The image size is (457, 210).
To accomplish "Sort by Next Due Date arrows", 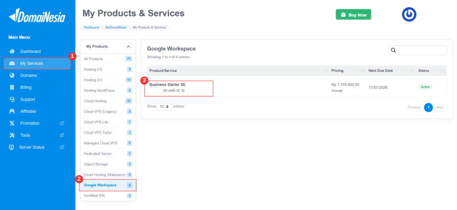I will tap(412, 71).
